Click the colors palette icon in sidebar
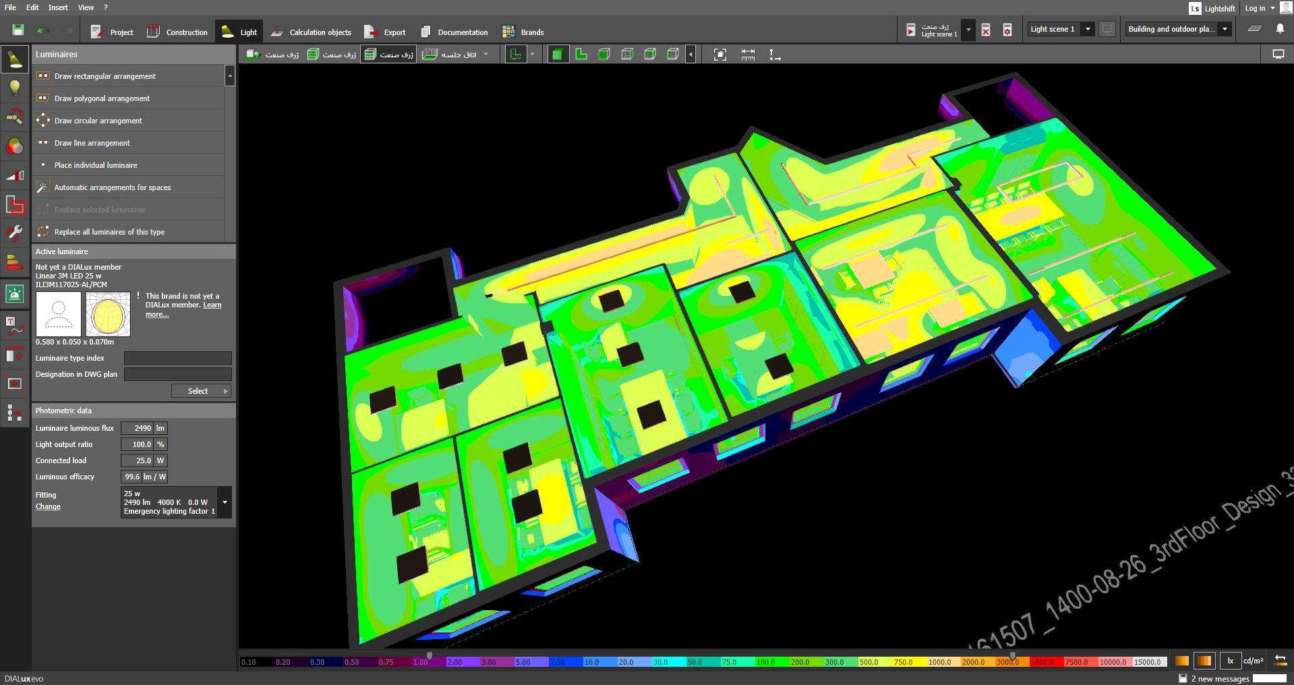Screen dimensions: 1294x685 (x=15, y=146)
